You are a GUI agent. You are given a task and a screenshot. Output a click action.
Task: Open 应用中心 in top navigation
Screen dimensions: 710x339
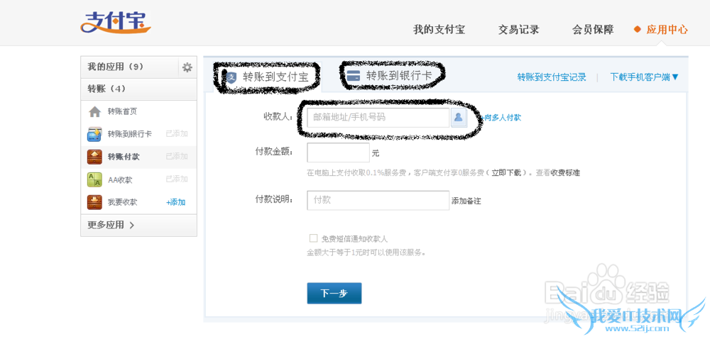click(667, 30)
